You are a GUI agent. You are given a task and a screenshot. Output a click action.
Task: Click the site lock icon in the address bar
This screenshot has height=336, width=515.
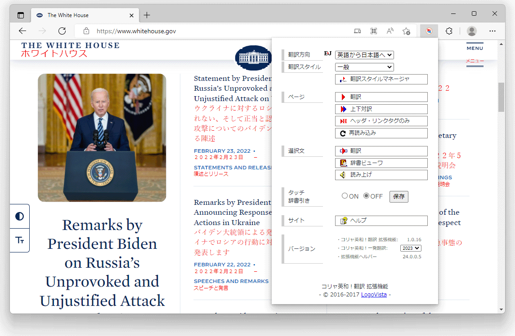86,31
